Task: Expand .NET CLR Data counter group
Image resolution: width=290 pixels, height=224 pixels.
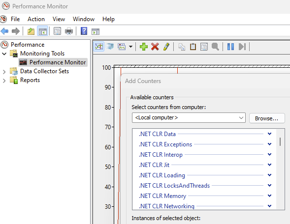Action: pyautogui.click(x=269, y=134)
